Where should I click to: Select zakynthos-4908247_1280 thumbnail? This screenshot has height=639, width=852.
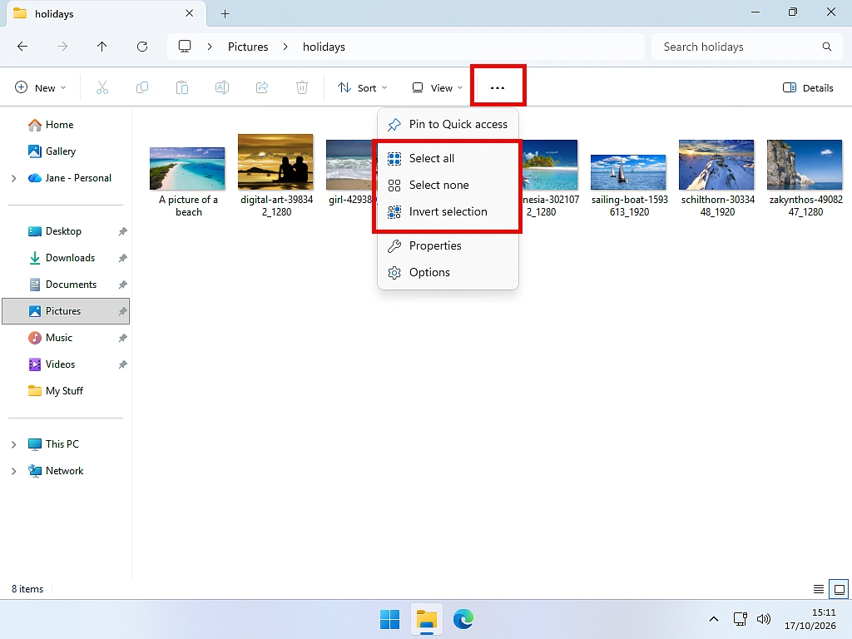click(x=805, y=166)
